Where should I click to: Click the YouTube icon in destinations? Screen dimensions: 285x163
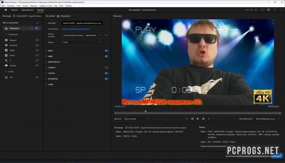click(6, 66)
